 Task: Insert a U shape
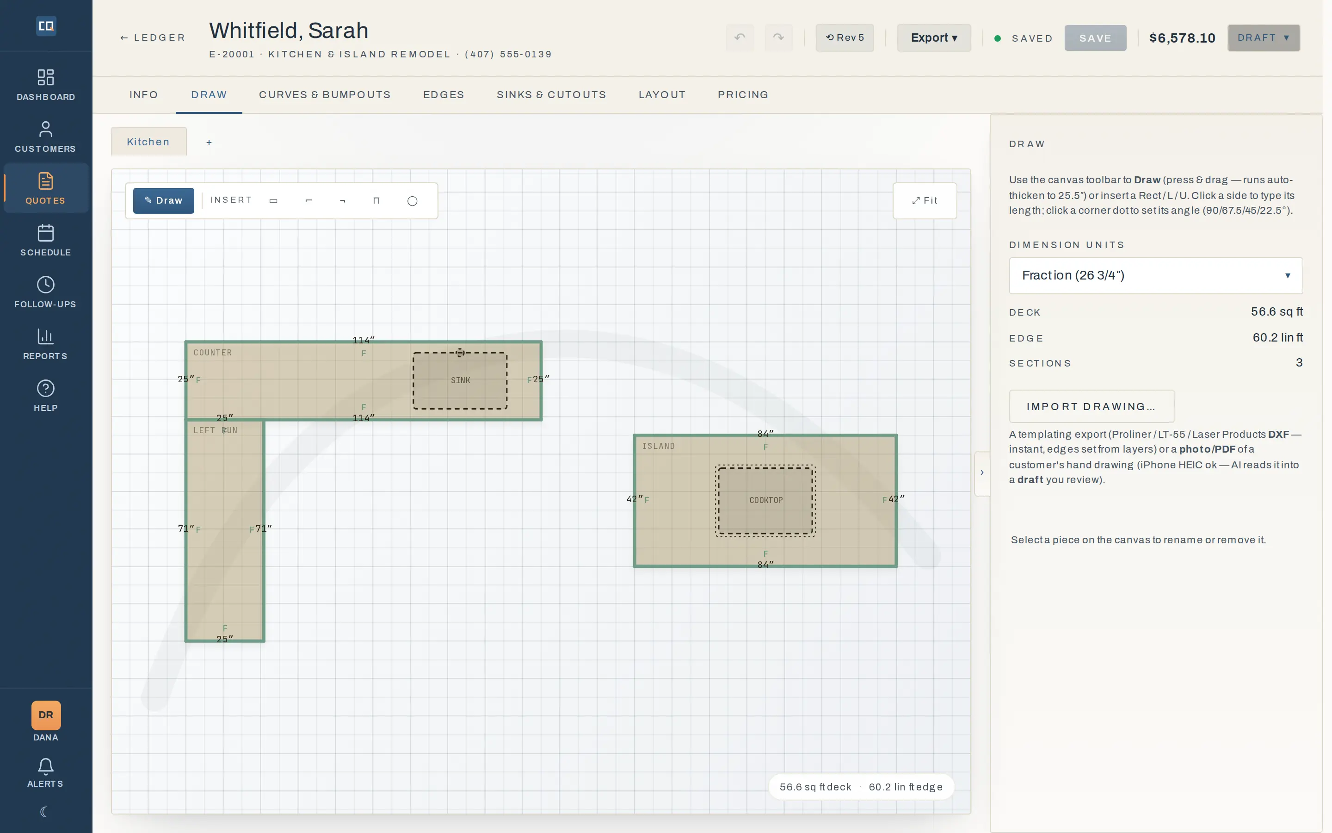pyautogui.click(x=376, y=201)
